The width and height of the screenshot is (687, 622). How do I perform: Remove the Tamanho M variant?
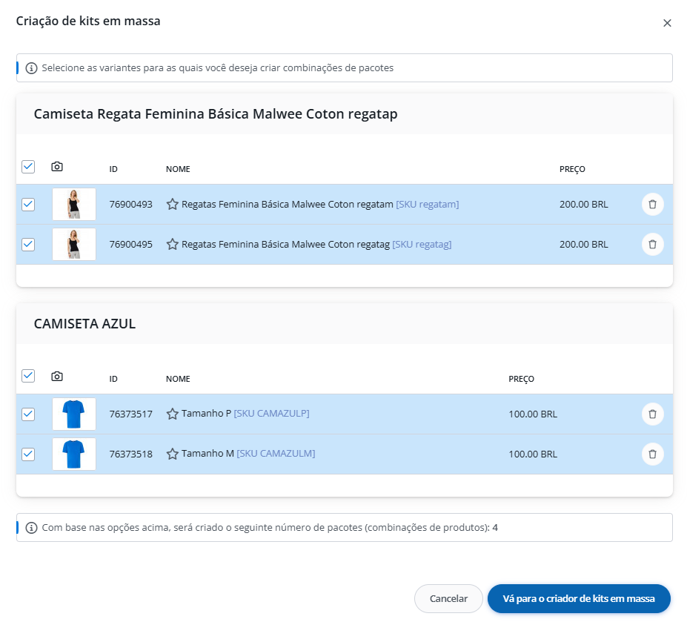(652, 454)
